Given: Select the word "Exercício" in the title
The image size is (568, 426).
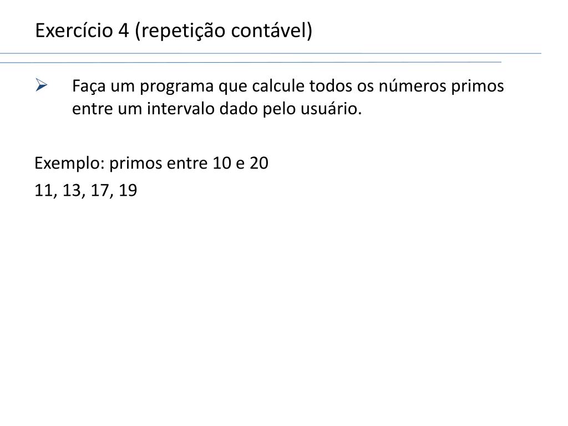Looking at the screenshot, I should click(x=74, y=30).
